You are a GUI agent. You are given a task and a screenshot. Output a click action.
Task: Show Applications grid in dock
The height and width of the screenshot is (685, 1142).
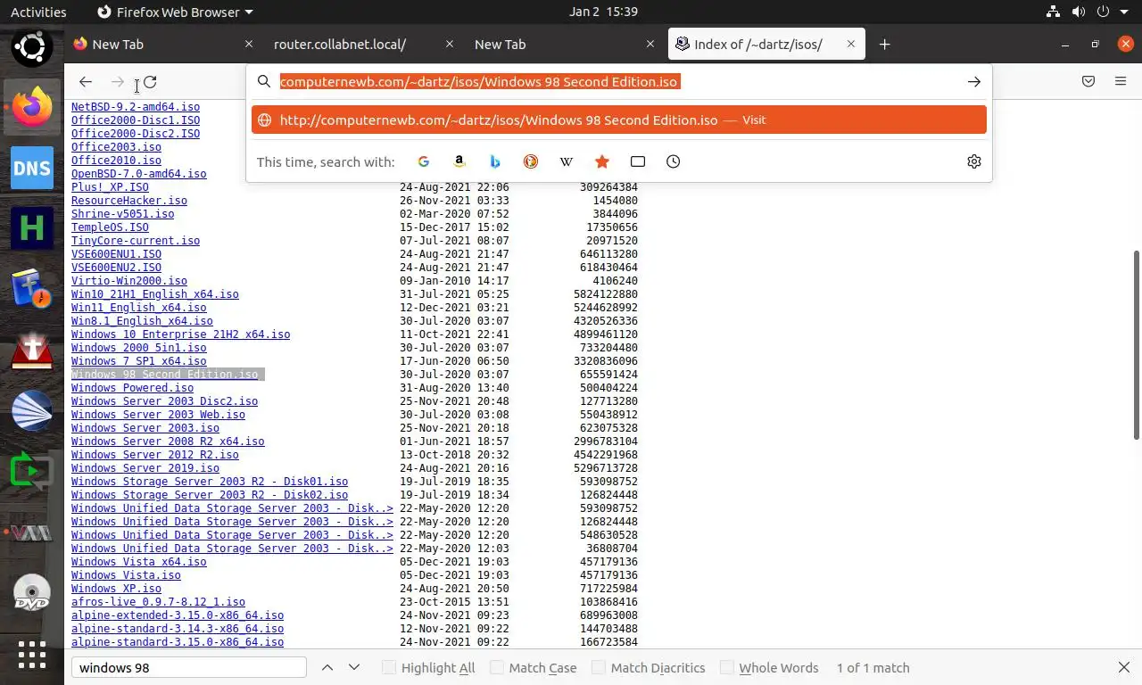pyautogui.click(x=32, y=655)
